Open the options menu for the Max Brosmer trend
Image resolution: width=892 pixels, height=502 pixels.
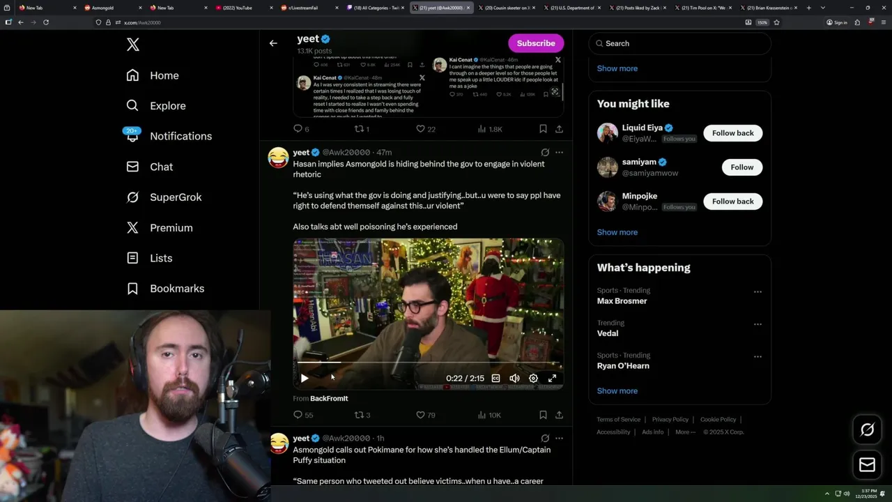(758, 292)
